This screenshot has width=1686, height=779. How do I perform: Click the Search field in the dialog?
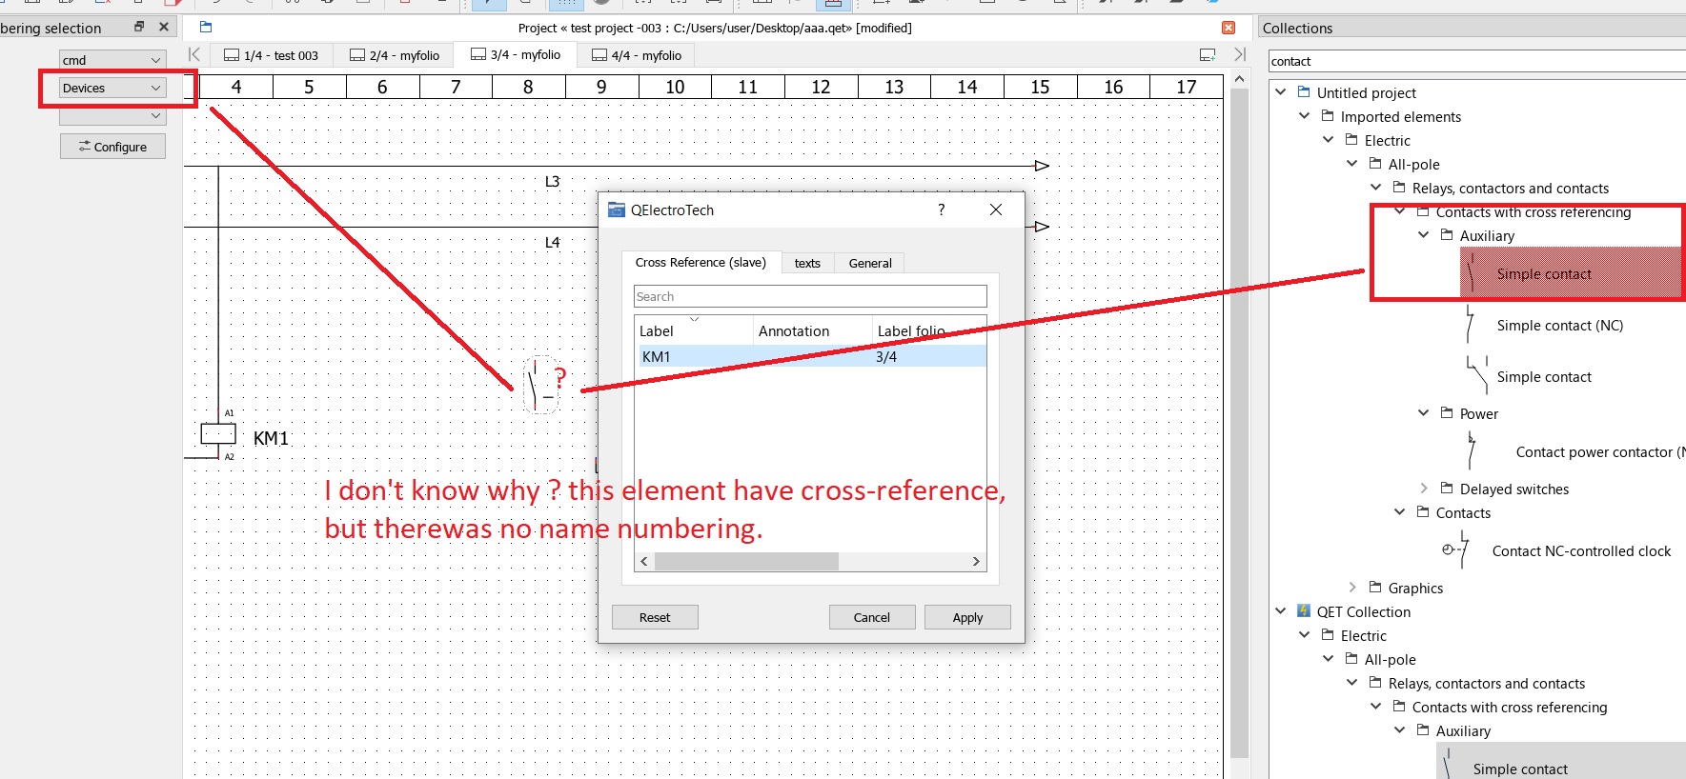[810, 296]
